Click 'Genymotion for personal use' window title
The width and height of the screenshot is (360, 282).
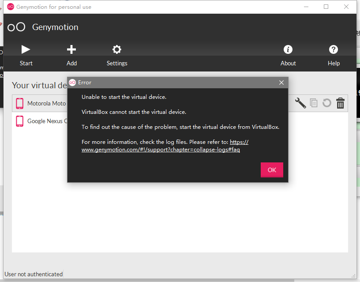click(x=54, y=7)
